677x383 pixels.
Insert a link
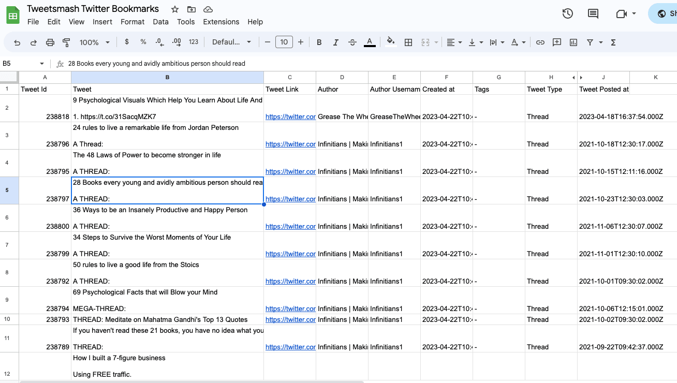pos(540,42)
